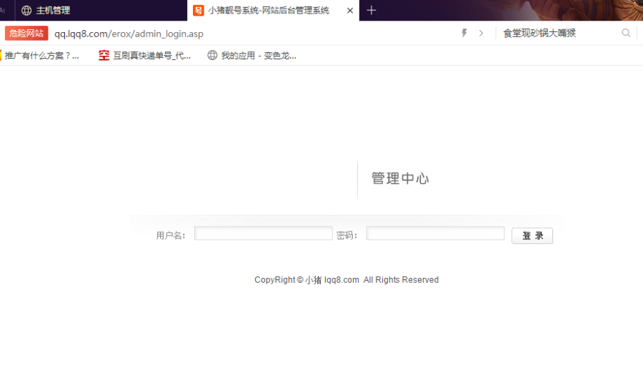Open the 我的应用 - 变色龙 bookmark

[x=251, y=56]
